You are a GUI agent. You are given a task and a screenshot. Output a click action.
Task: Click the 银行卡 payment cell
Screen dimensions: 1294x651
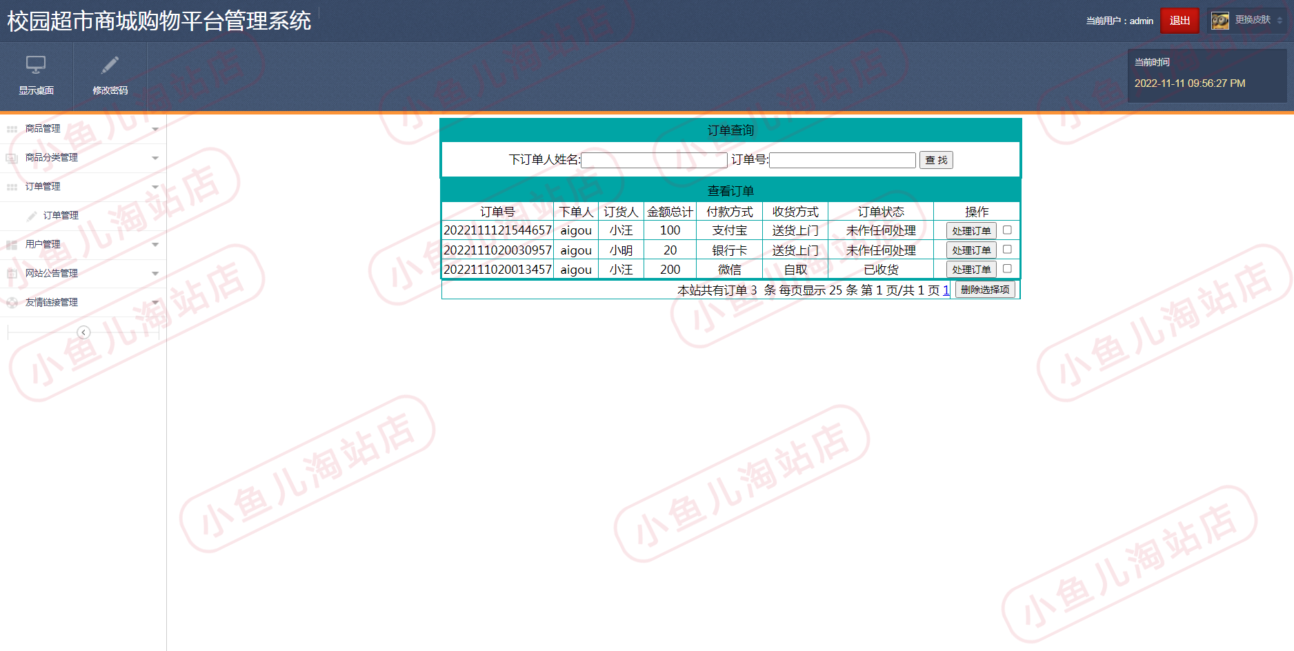pos(729,250)
